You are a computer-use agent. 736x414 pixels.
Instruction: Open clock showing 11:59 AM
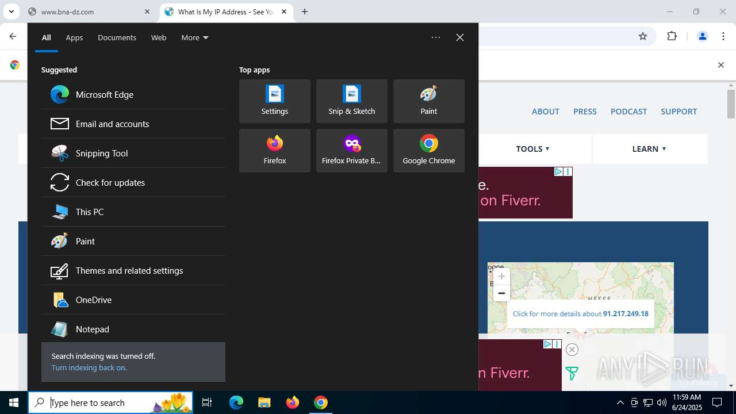[x=687, y=402]
